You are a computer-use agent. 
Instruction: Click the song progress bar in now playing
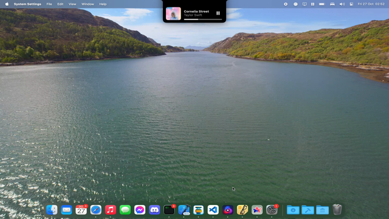pyautogui.click(x=202, y=19)
